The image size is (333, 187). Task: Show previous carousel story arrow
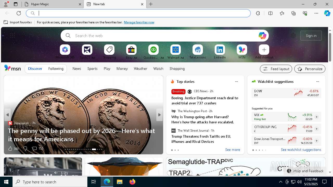(x=8, y=115)
